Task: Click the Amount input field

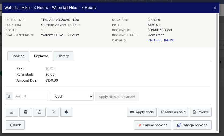Action: [x=31, y=97]
